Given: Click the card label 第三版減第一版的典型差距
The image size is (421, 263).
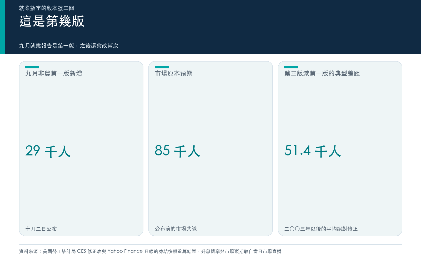Looking at the screenshot, I should pyautogui.click(x=322, y=73).
